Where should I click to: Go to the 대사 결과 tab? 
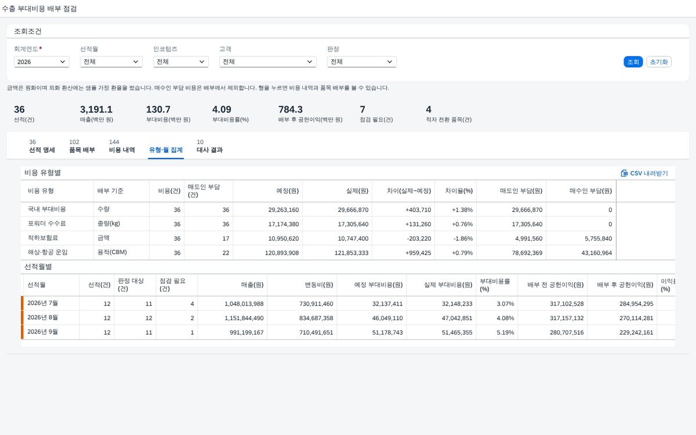click(209, 146)
